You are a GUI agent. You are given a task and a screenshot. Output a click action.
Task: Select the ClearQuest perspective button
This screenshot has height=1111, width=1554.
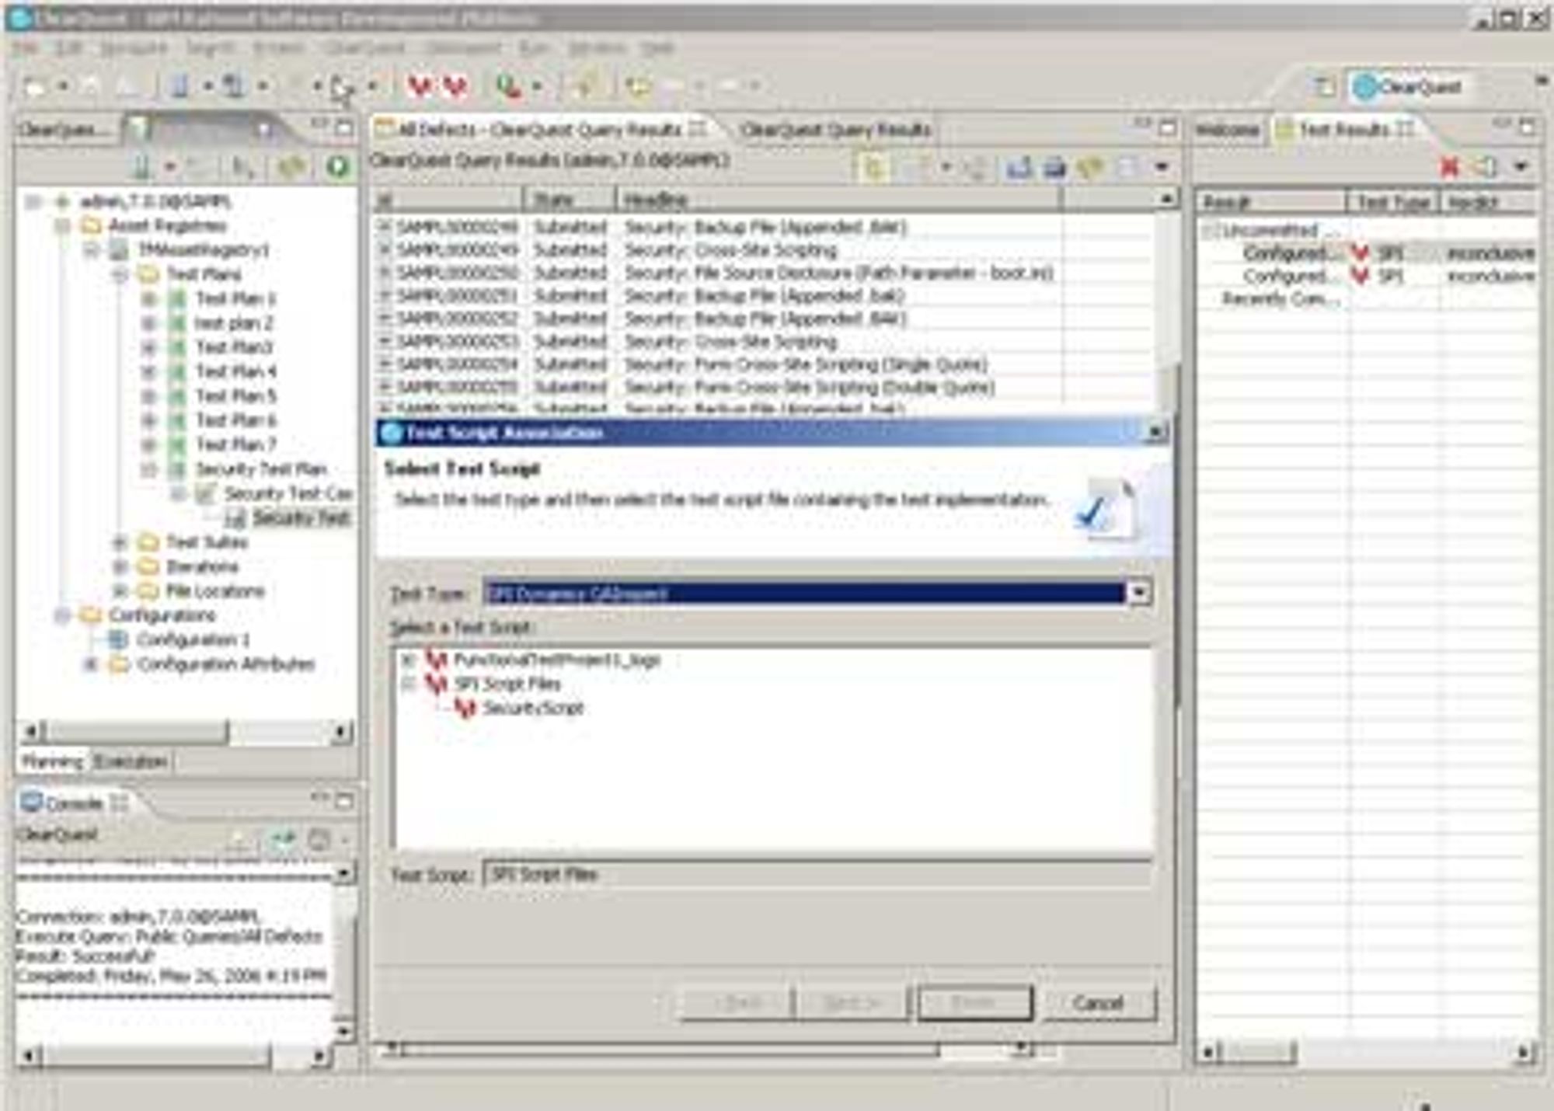click(x=1408, y=87)
